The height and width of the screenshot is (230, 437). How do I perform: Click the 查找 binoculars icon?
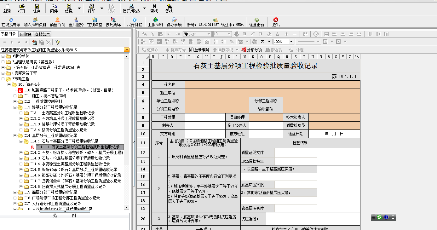[154, 8]
